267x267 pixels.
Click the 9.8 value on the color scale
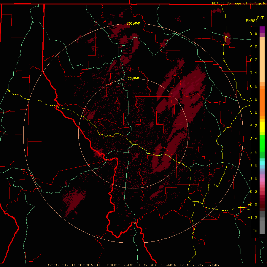coord(254,33)
